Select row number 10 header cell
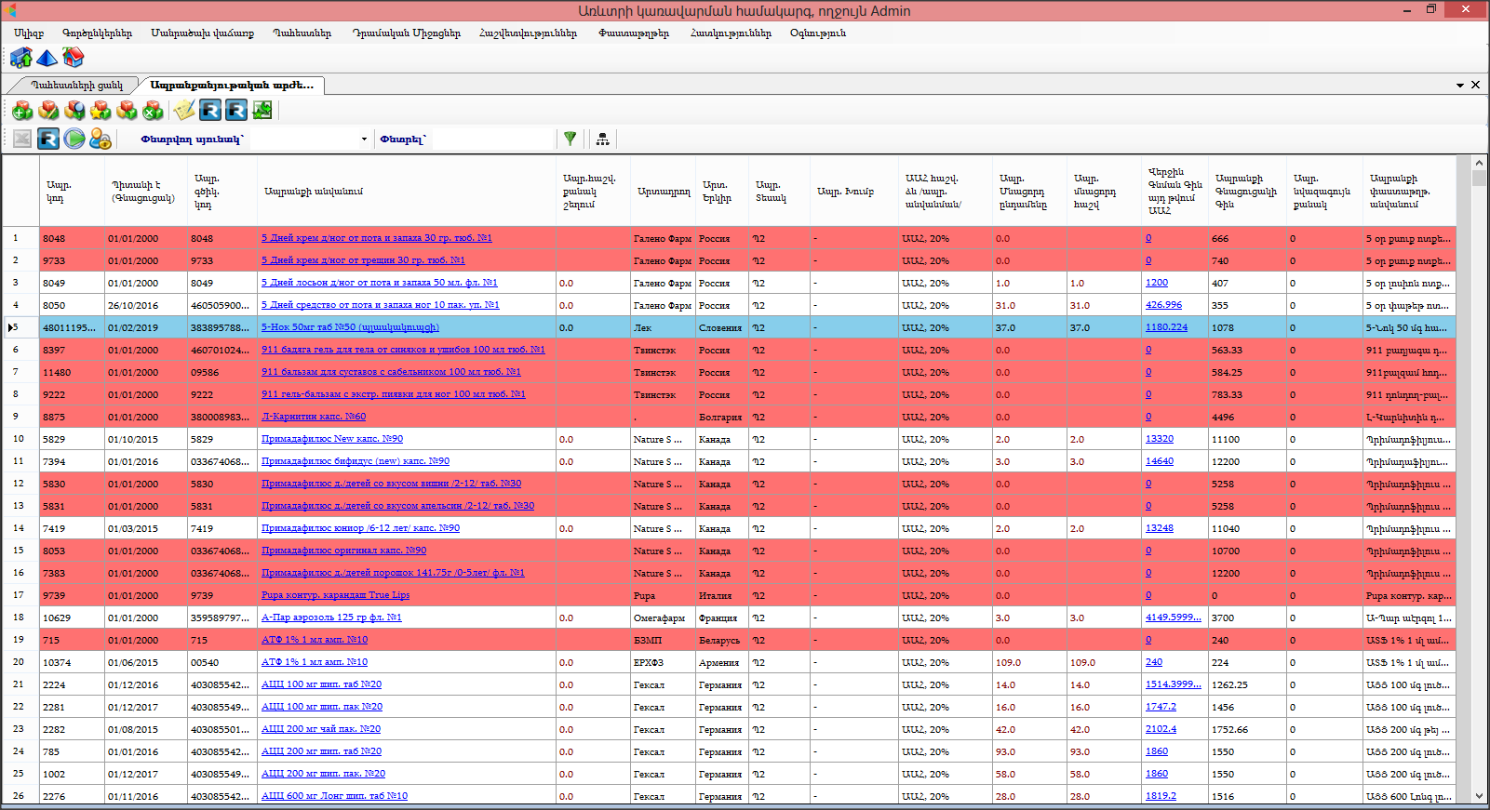This screenshot has width=1490, height=810. [20, 439]
